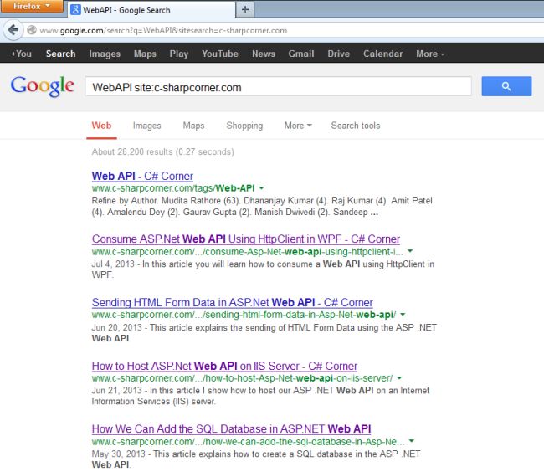
Task: Open a new tab with plus button
Action: pyautogui.click(x=245, y=9)
